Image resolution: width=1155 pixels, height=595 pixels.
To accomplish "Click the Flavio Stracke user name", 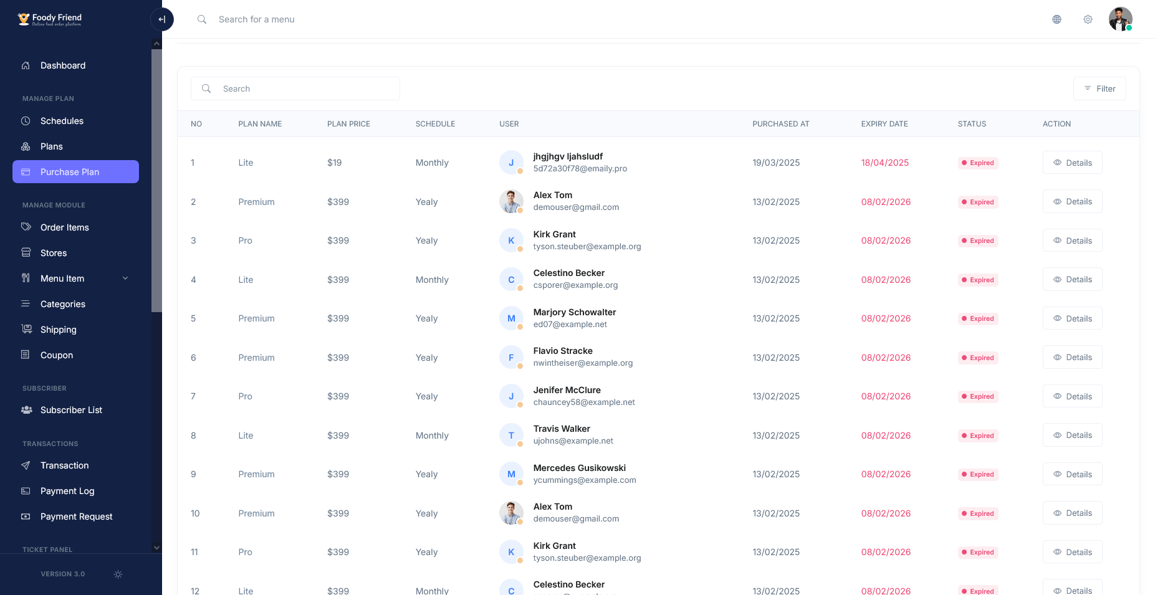I will coord(563,351).
